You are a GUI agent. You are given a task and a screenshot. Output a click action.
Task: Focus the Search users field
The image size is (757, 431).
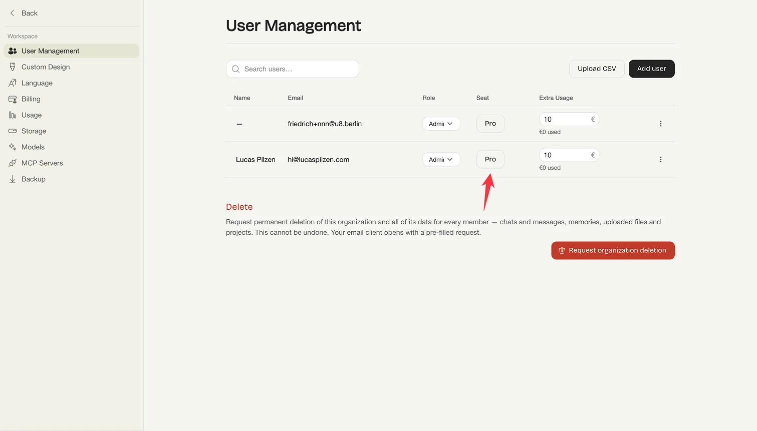click(293, 69)
